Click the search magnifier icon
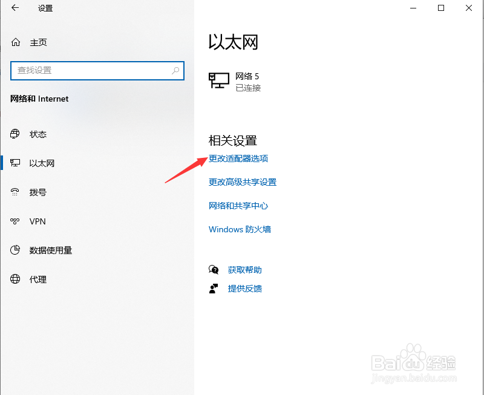Image resolution: width=484 pixels, height=395 pixels. (175, 71)
